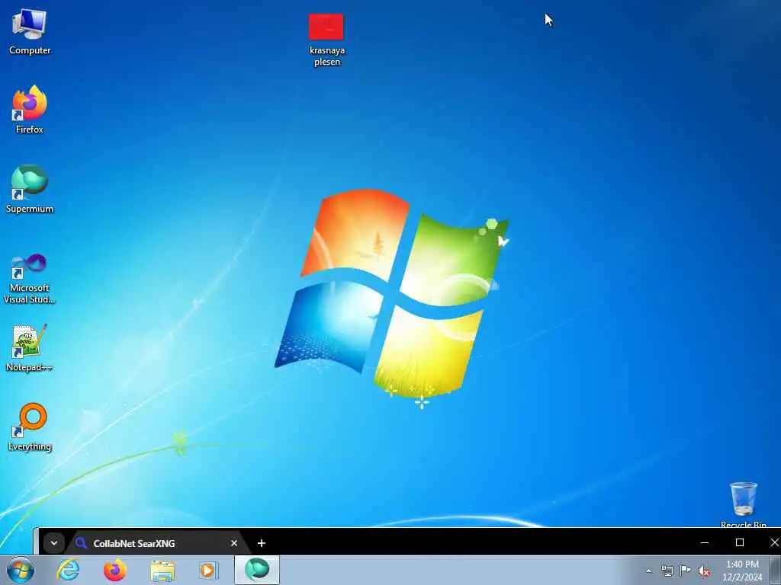Launch Firefox from the taskbar
The width and height of the screenshot is (781, 585).
(114, 570)
